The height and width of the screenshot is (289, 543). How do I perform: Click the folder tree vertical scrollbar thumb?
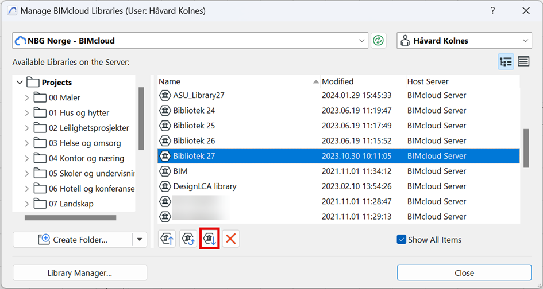(x=141, y=119)
